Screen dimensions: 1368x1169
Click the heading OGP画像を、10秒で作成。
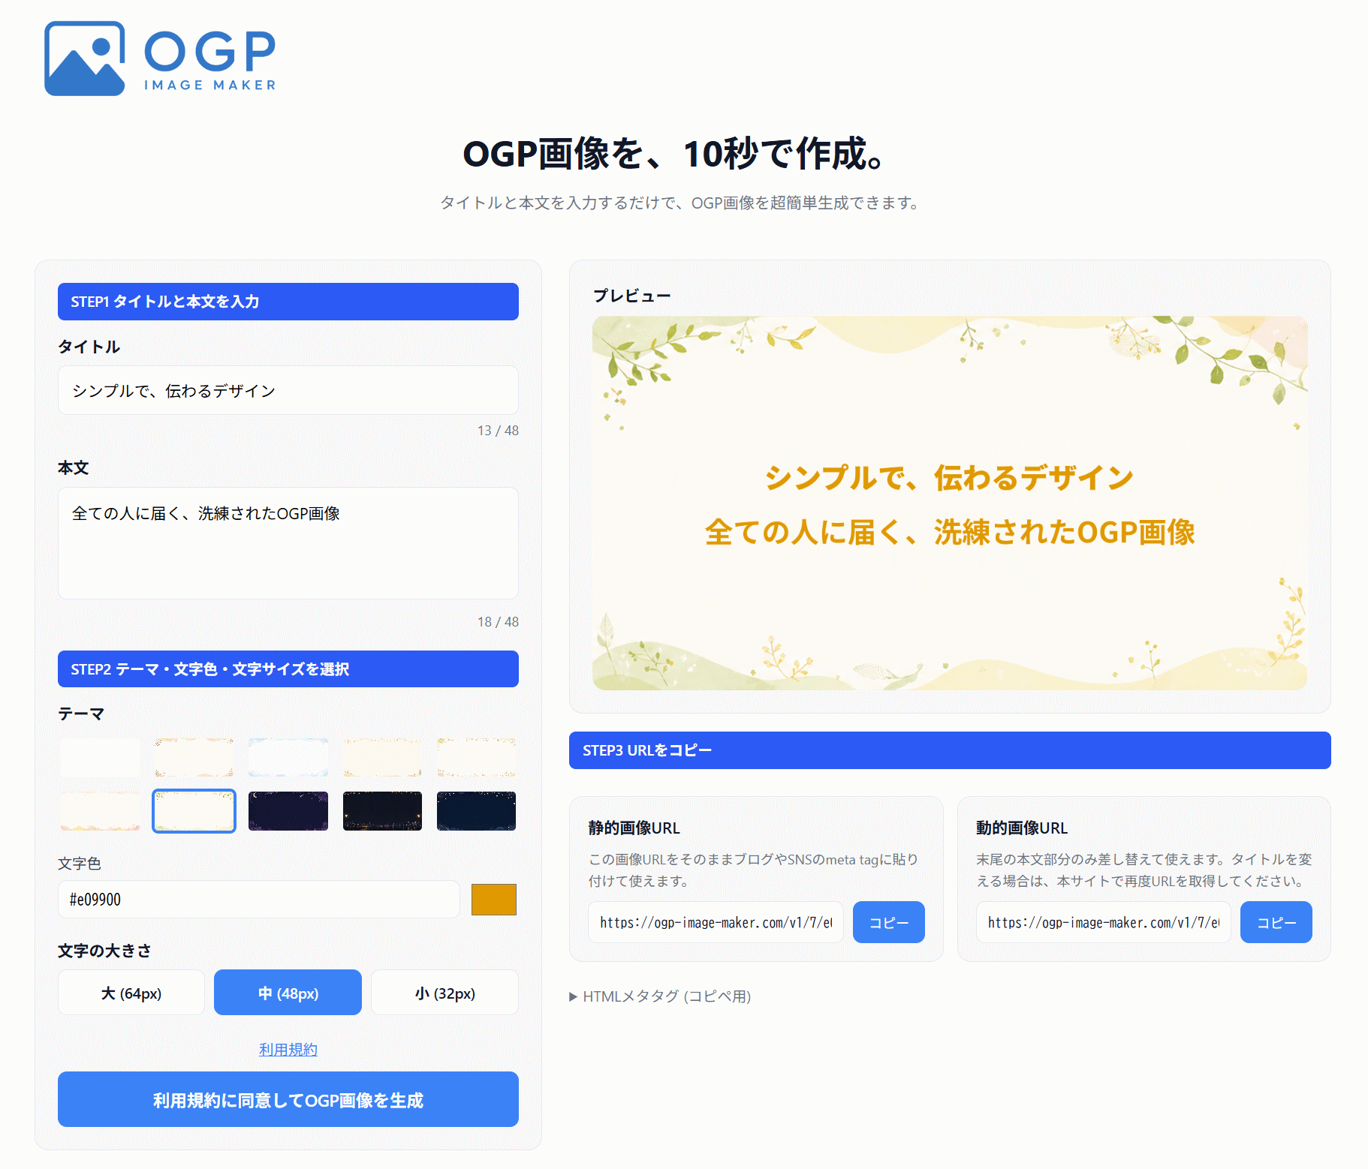pos(673,154)
